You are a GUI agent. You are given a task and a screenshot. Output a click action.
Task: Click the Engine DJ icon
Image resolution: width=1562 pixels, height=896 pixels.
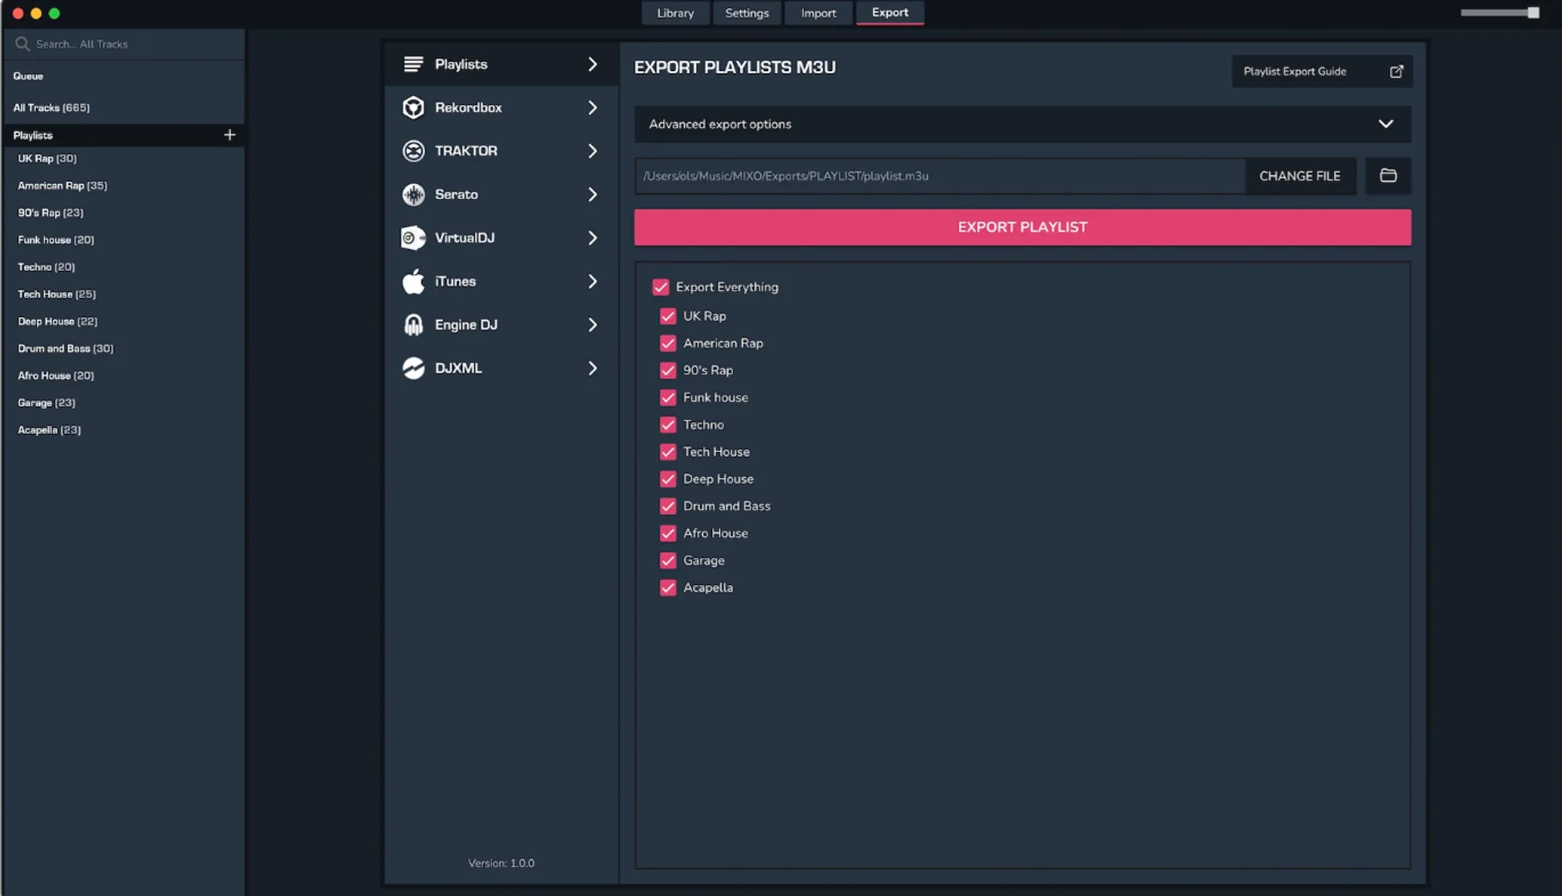[x=413, y=325]
